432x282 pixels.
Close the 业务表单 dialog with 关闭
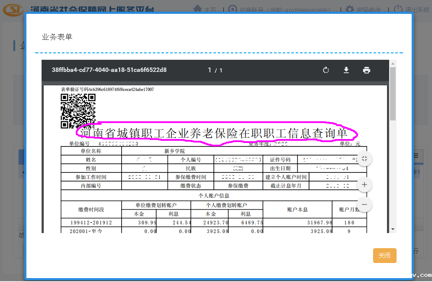(385, 256)
